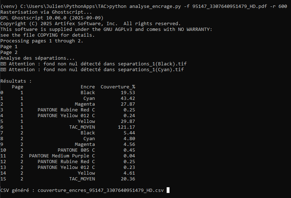Click the Résultats heading
291x198 pixels.
pos(16,81)
